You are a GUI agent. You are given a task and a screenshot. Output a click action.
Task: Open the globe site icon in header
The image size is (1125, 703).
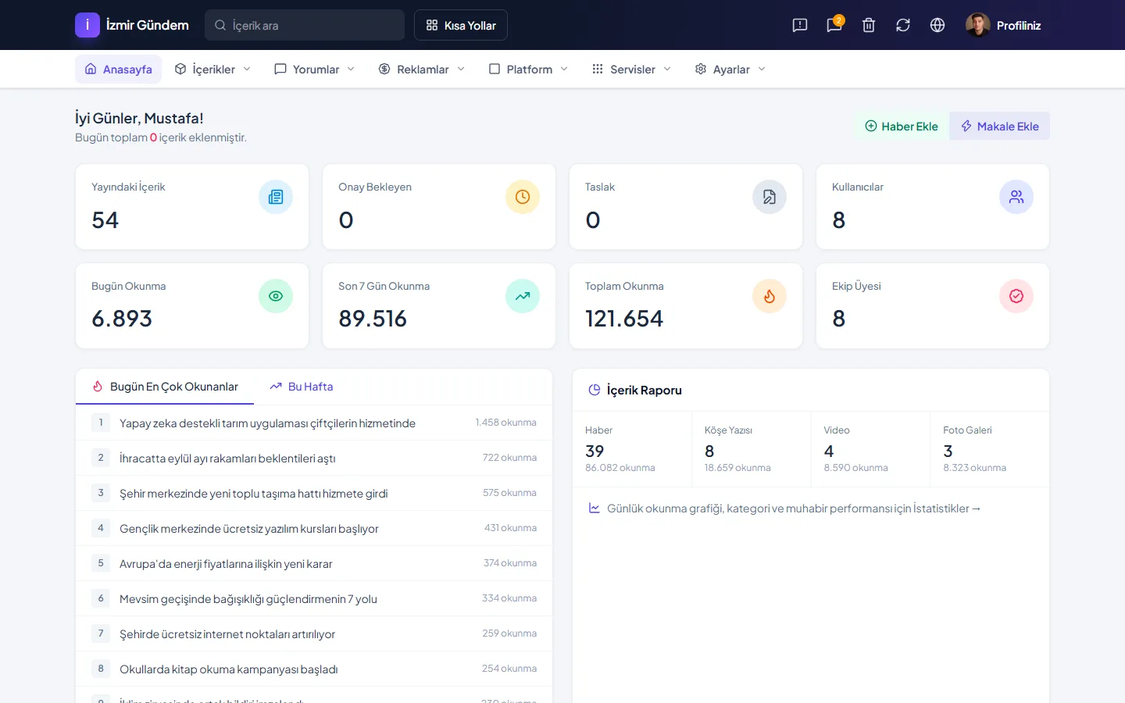click(x=937, y=25)
